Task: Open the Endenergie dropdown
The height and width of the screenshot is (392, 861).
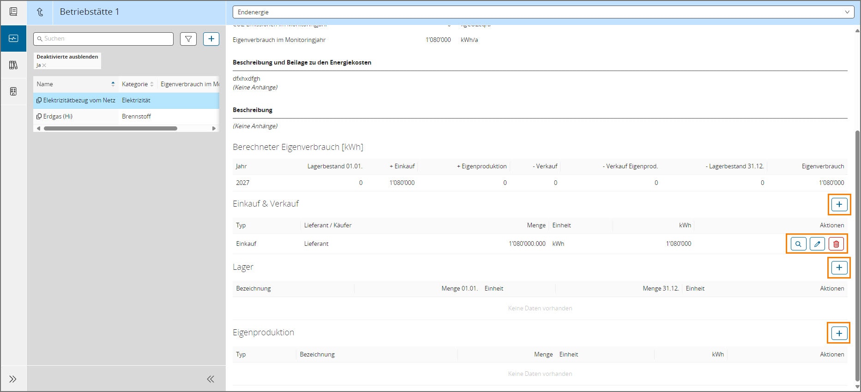Action: click(x=543, y=12)
